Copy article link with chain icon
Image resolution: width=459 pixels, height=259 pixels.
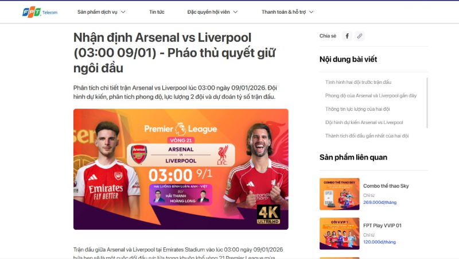360,36
